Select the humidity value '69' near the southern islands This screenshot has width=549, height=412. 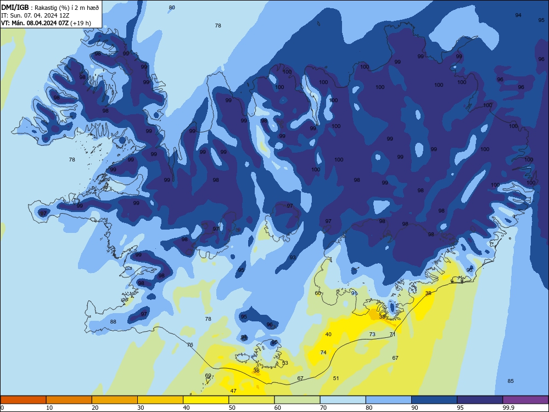(208, 376)
